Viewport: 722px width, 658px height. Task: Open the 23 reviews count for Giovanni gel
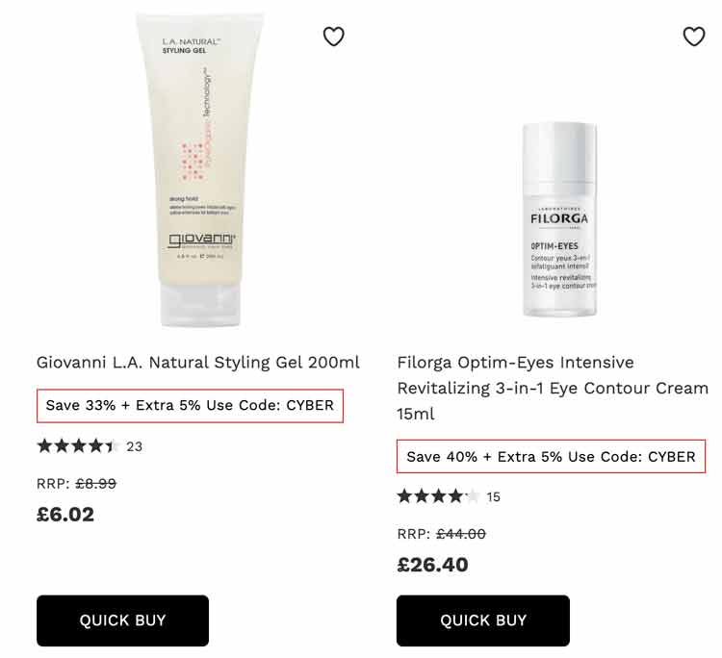click(135, 446)
